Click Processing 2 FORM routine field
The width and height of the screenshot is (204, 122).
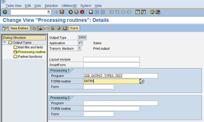(112, 109)
